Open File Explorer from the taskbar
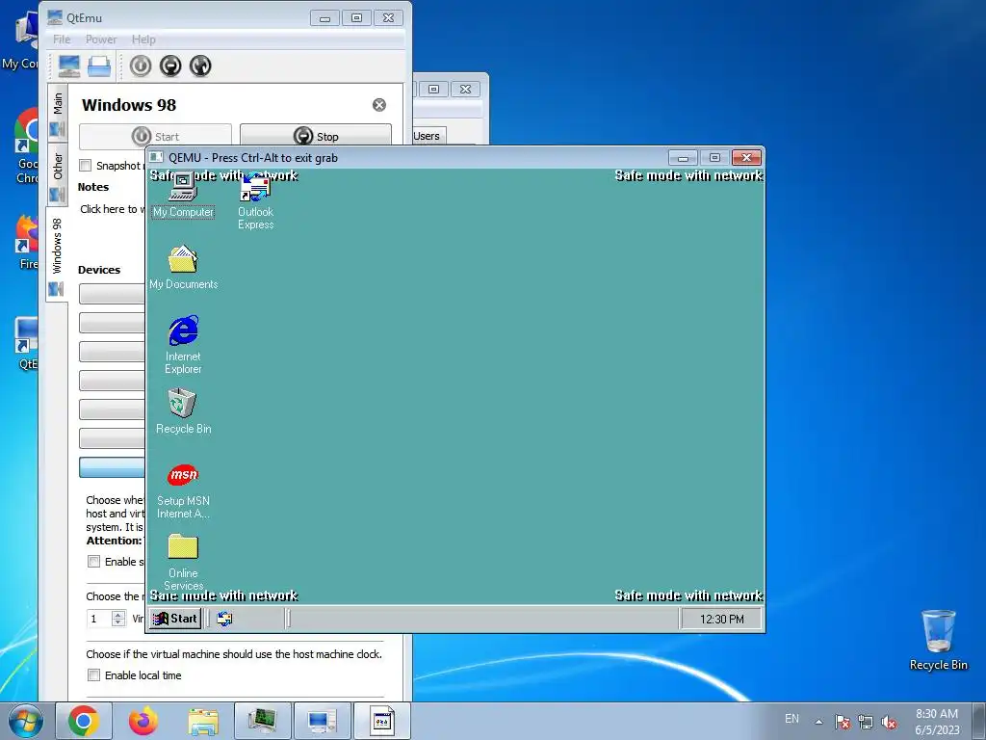Image resolution: width=986 pixels, height=740 pixels. [x=203, y=721]
